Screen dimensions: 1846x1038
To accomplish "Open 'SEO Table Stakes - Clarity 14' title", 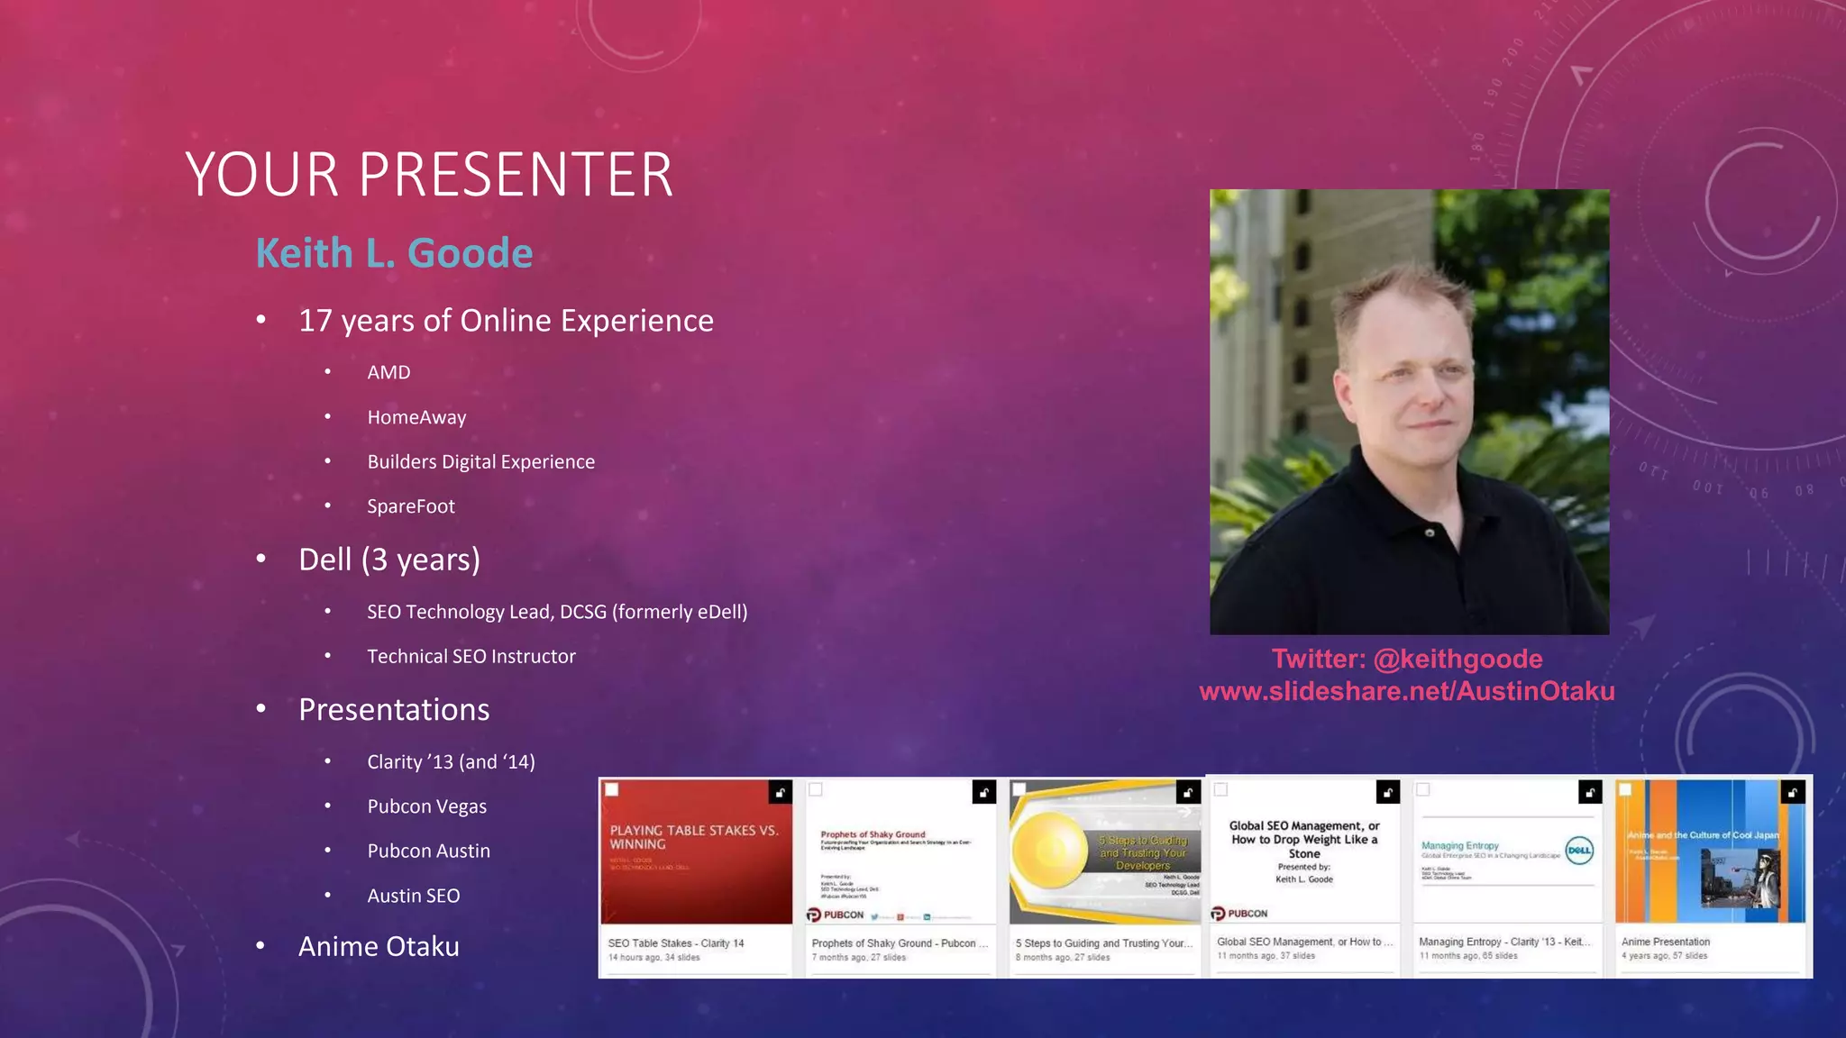I will 676,942.
